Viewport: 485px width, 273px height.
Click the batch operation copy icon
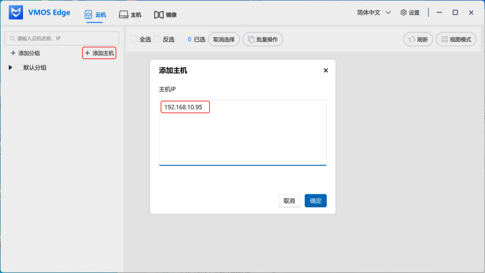tap(251, 39)
